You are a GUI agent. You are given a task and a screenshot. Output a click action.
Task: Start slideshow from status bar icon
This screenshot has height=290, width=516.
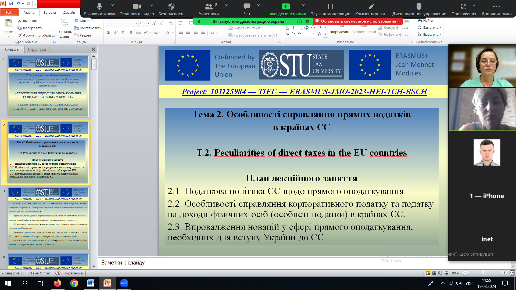point(446,273)
